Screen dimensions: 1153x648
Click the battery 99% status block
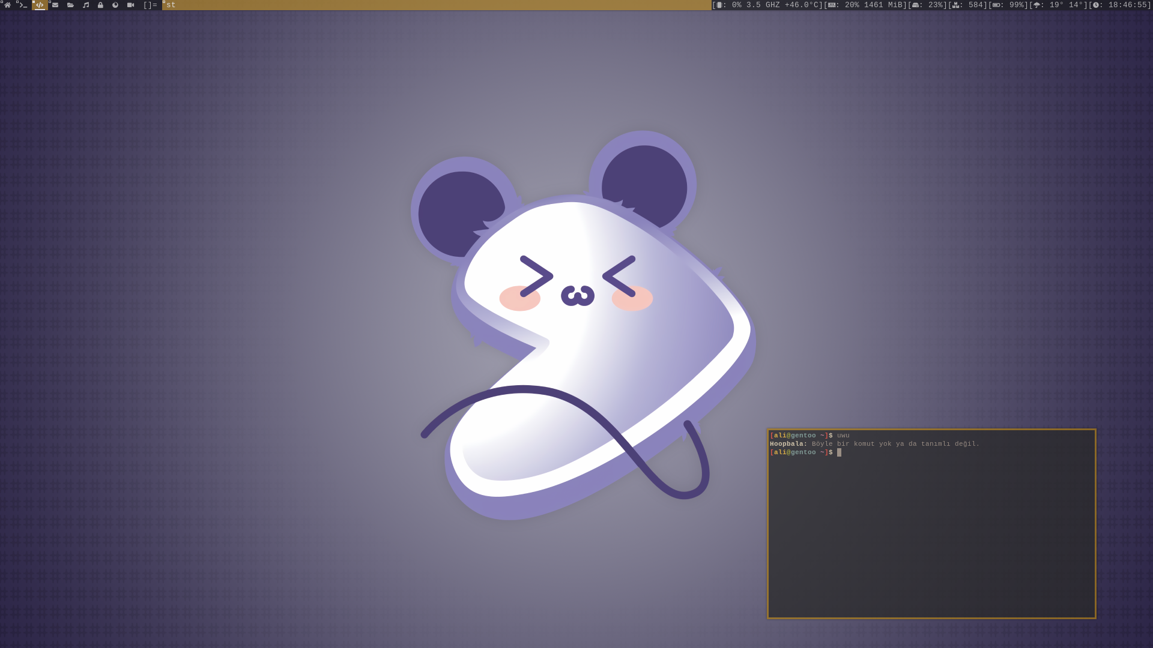pos(1008,5)
